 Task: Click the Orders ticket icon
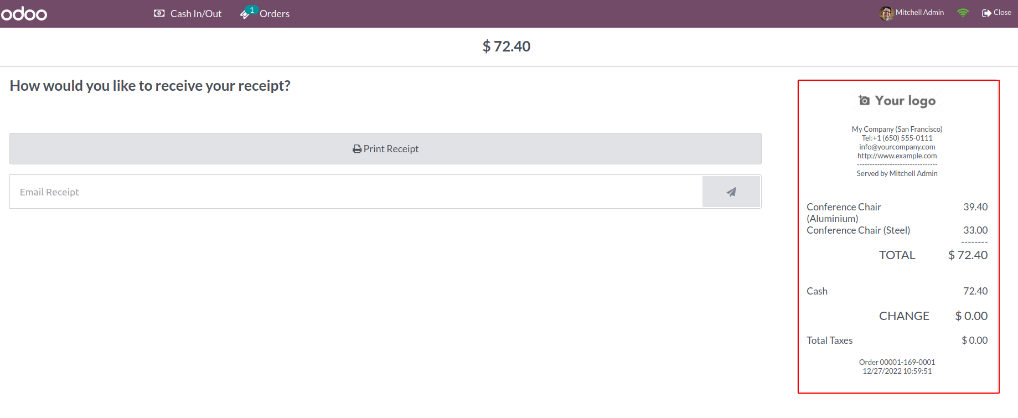(x=245, y=14)
